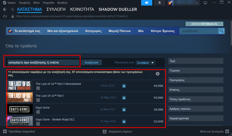Viewport: 232px width, 136px height.
Task: Open the Προβολή menu
Action: click(24, 3)
